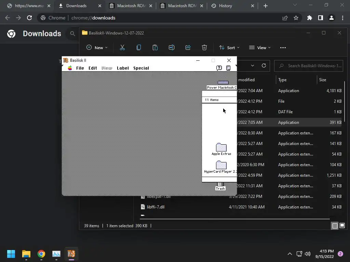This screenshot has height=262, width=350.
Task: Click the Share icon in Explorer toolbar
Action: tap(188, 47)
